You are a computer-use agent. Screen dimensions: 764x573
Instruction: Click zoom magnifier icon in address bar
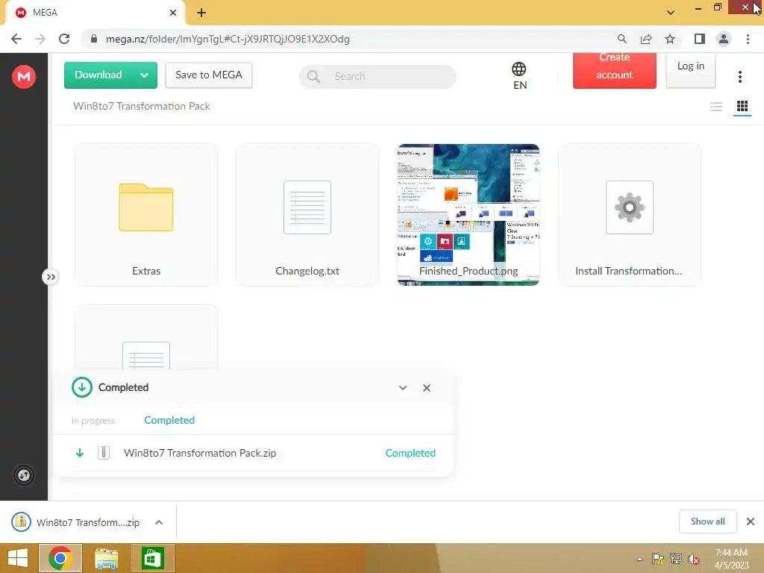621,39
